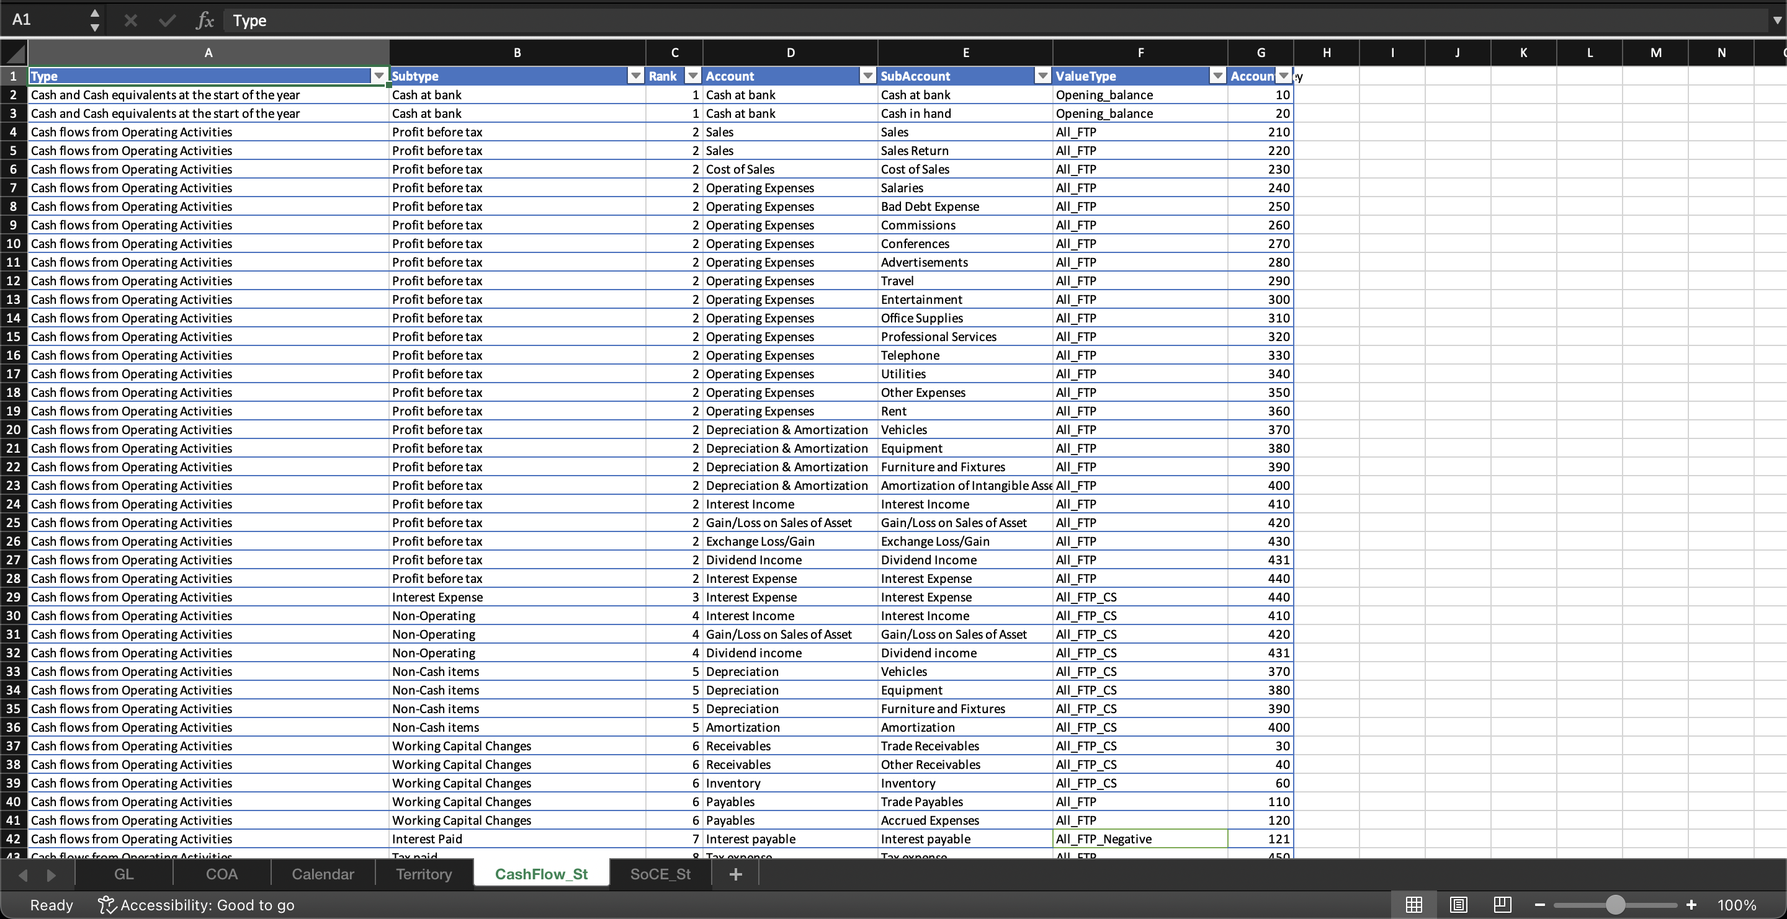The width and height of the screenshot is (1787, 919).
Task: Open the ValueType column filter dropdown
Action: pyautogui.click(x=1217, y=76)
